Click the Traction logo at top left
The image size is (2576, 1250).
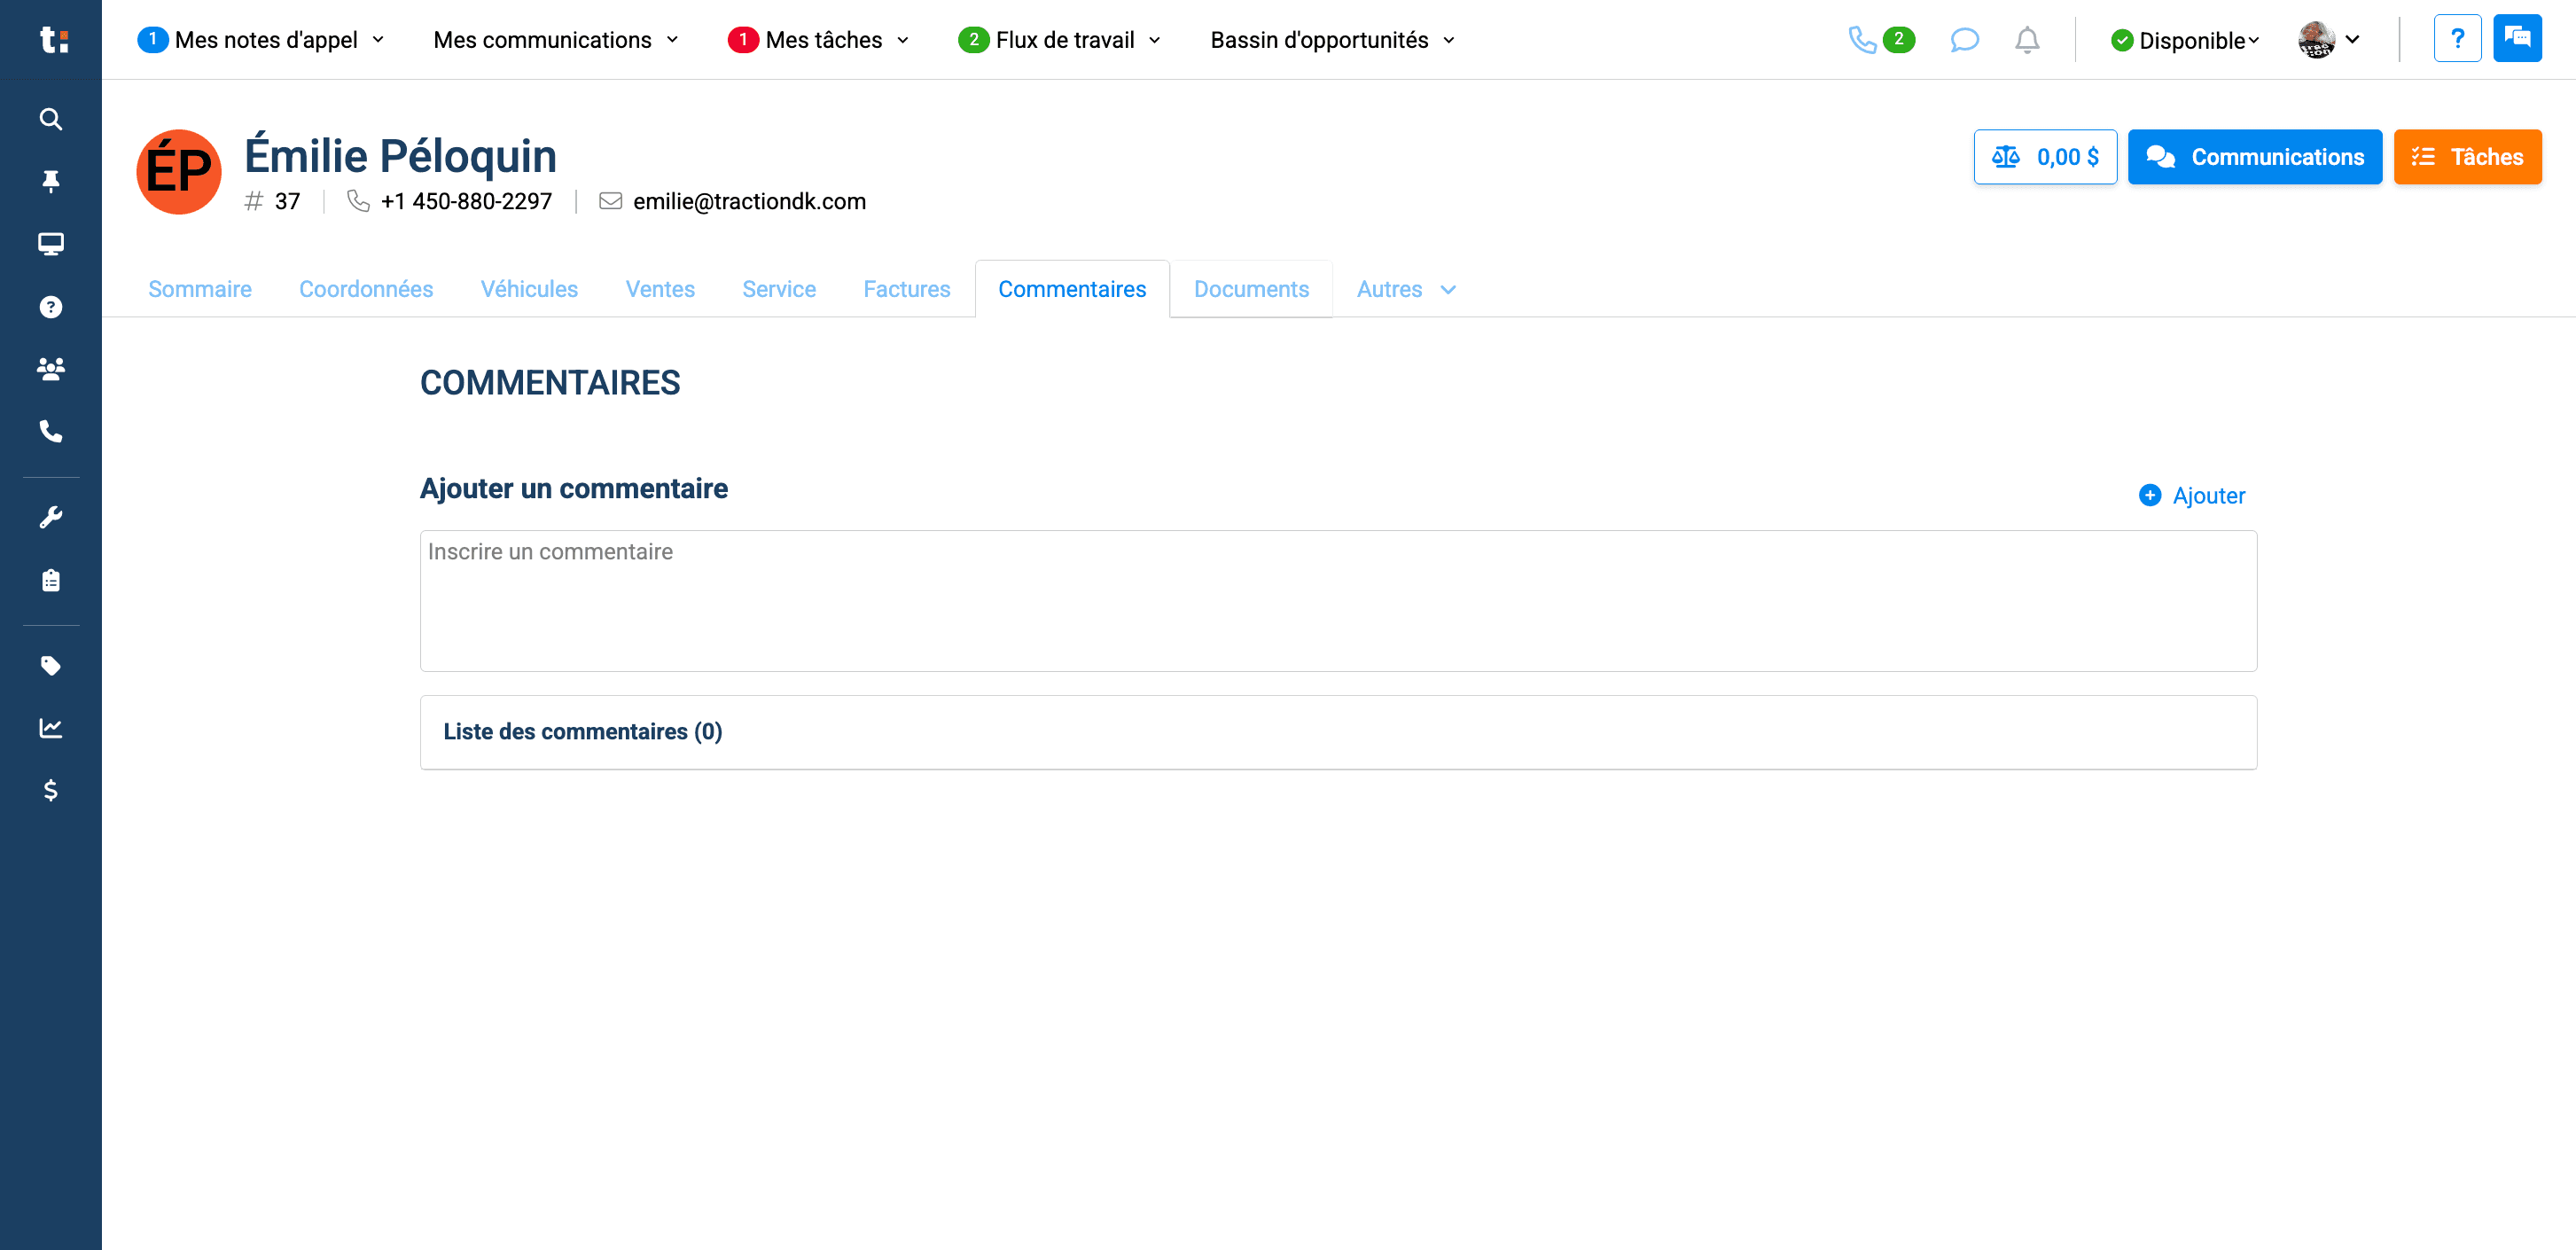tap(53, 40)
